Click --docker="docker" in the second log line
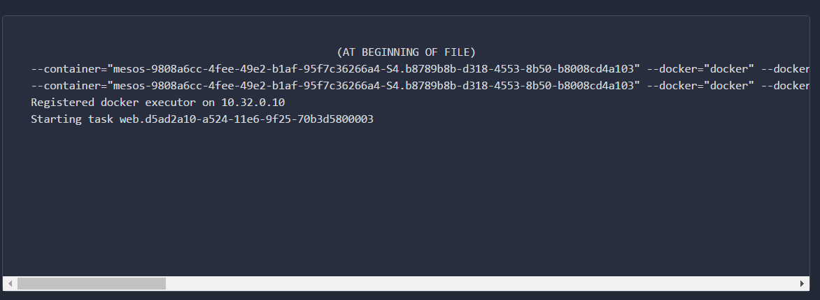The height and width of the screenshot is (300, 820). click(700, 86)
